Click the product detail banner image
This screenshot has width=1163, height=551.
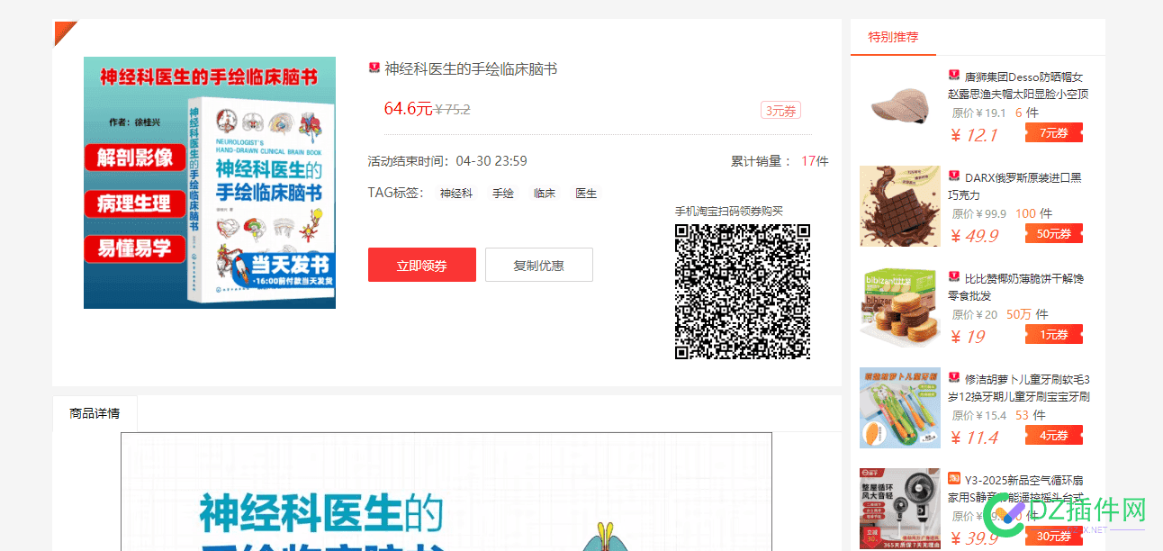446,492
